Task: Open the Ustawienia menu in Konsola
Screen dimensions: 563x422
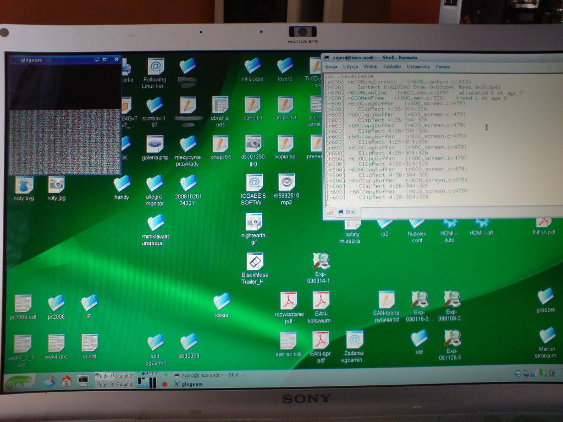Action: pyautogui.click(x=418, y=66)
